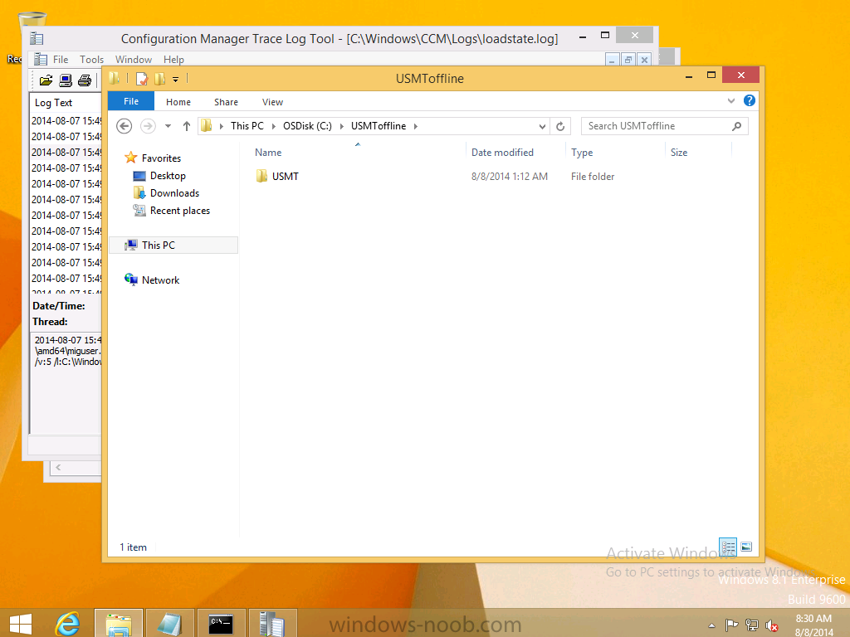Screen dimensions: 850x637
Task: Click the Explorer title bar folder icon
Action: tap(115, 79)
